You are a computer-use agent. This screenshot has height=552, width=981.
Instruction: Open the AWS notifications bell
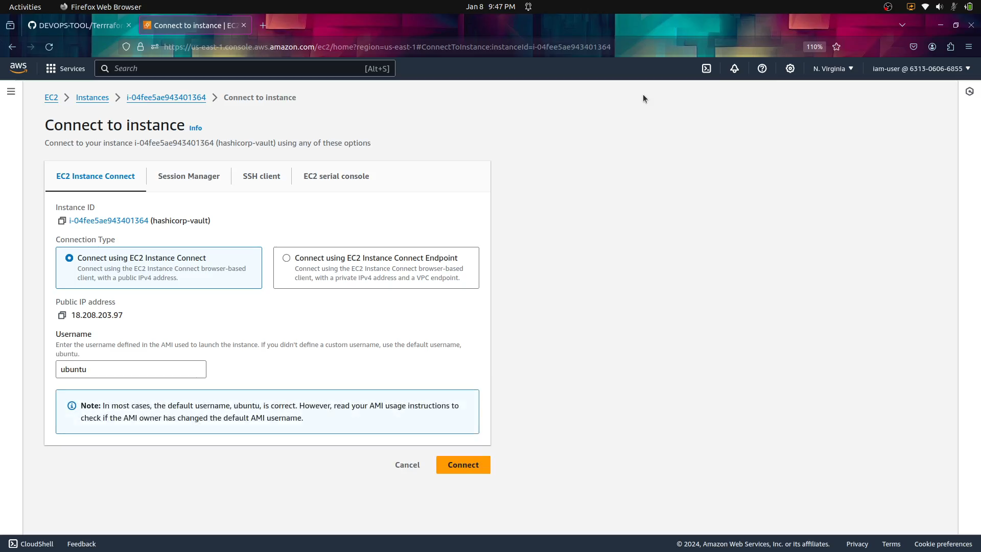coord(734,68)
